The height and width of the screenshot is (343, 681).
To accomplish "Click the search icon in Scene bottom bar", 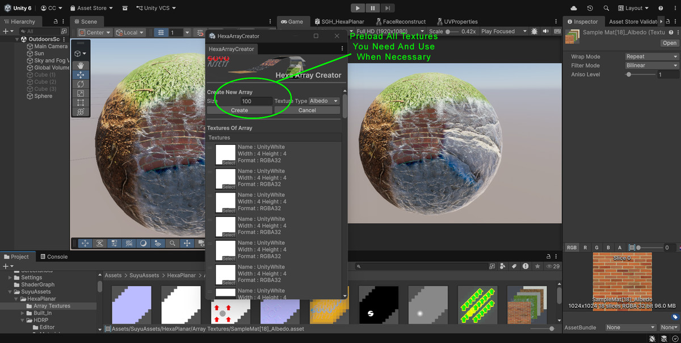I will pyautogui.click(x=172, y=243).
